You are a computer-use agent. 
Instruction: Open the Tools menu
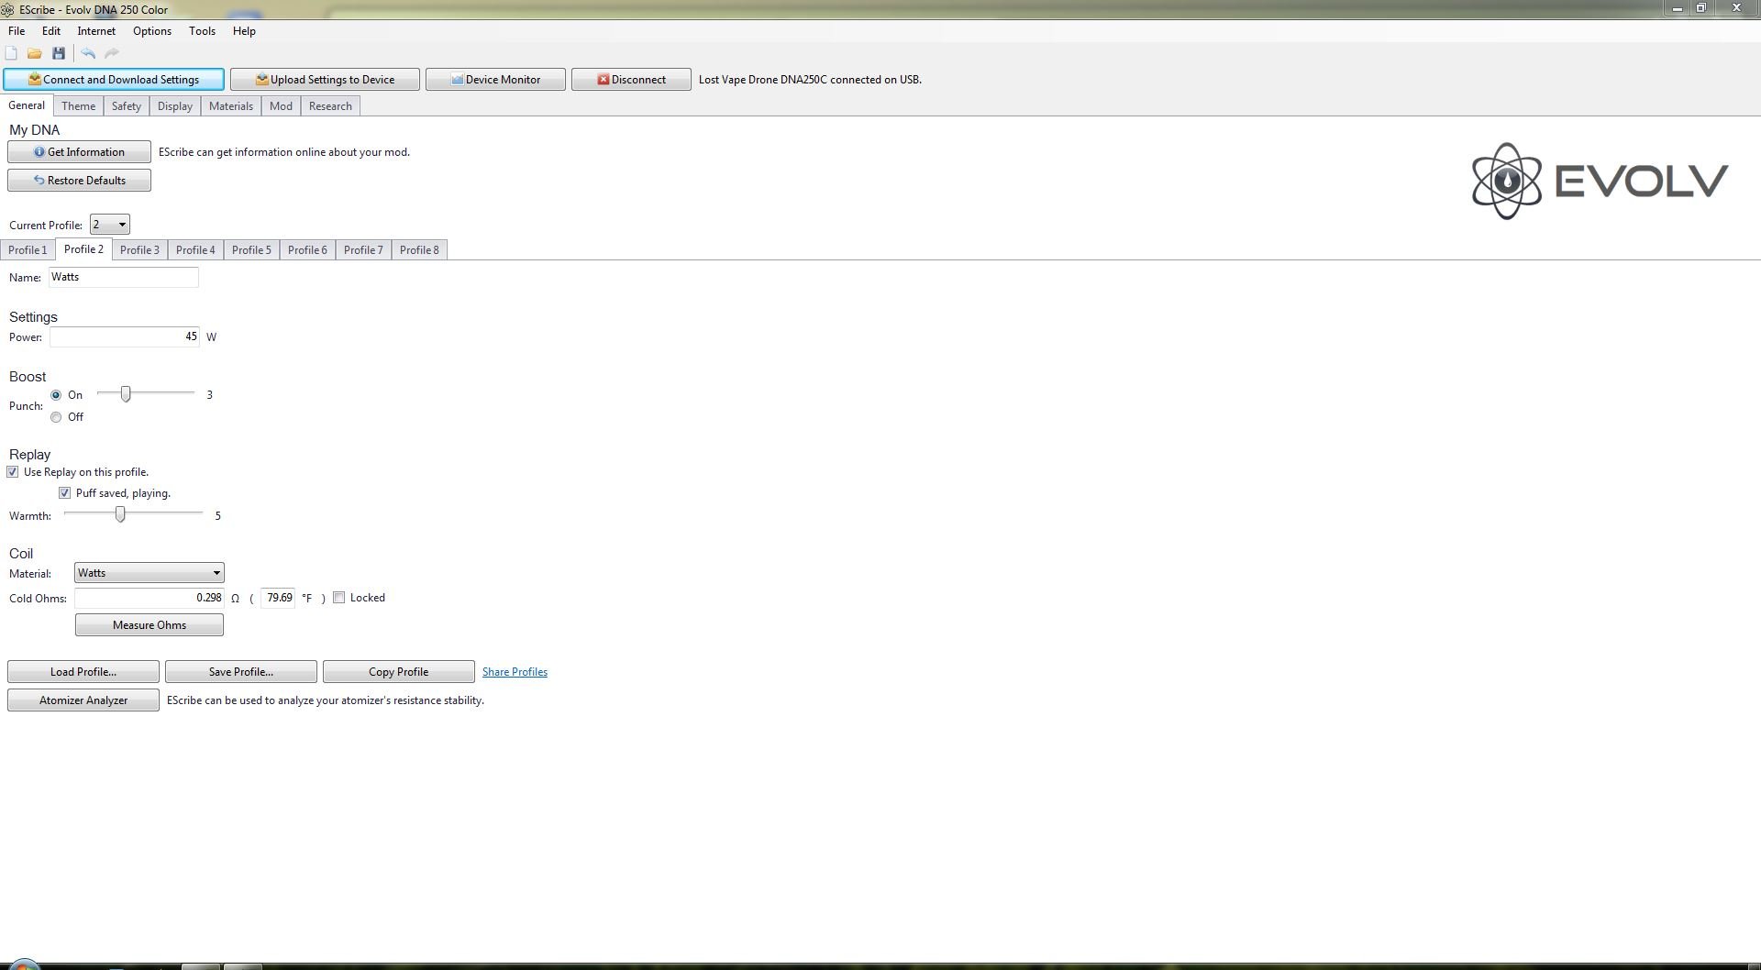202,31
